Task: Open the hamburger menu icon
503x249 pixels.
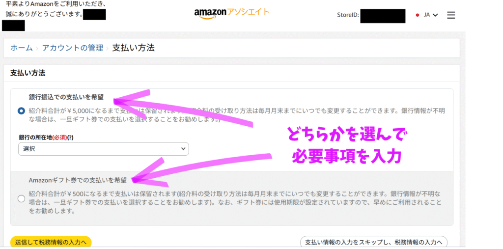Action: click(x=451, y=15)
